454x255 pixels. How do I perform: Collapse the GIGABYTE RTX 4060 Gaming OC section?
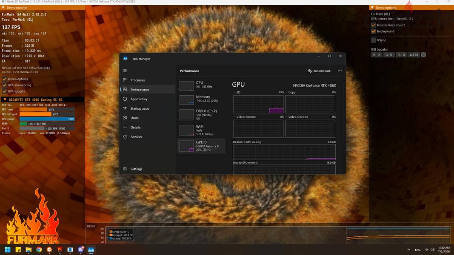pos(42,99)
